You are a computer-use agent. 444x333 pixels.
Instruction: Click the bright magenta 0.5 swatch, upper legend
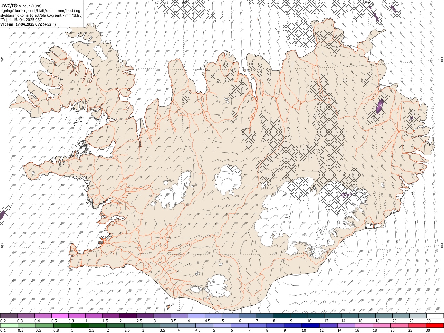[60, 316]
